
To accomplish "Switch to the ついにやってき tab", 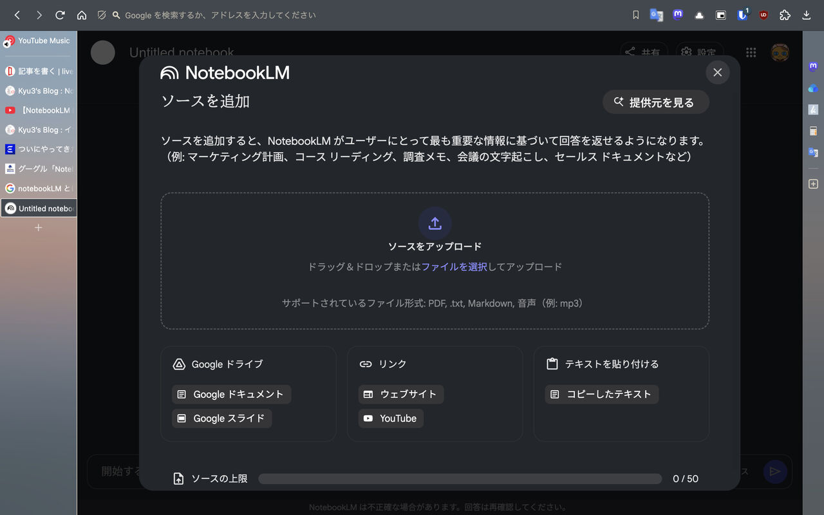I will pyautogui.click(x=39, y=149).
